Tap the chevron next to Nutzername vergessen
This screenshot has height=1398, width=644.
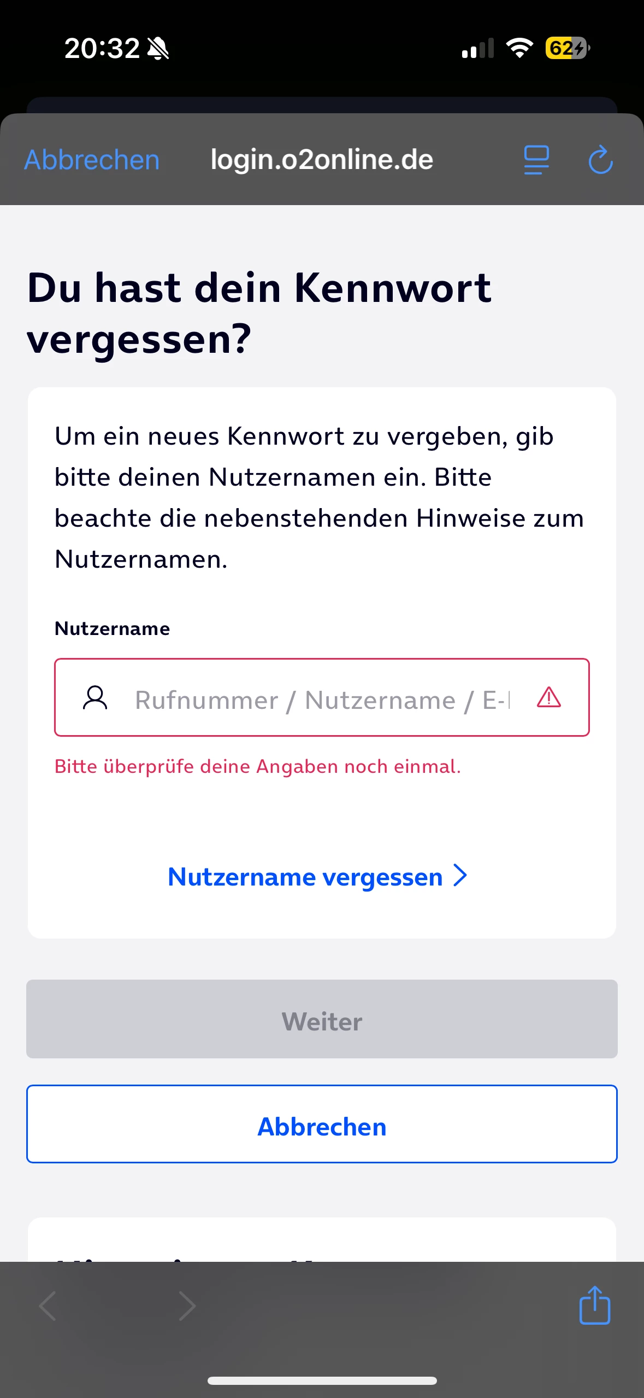[460, 876]
